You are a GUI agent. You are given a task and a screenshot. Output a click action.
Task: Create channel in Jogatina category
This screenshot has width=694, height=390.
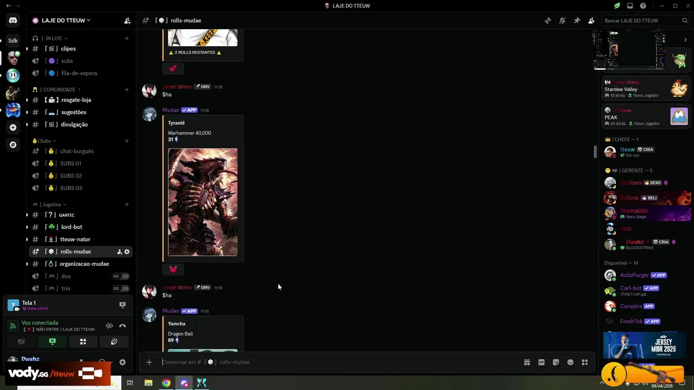[127, 205]
